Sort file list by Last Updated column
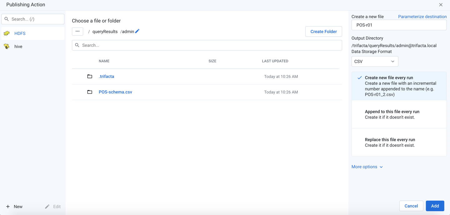 [275, 61]
